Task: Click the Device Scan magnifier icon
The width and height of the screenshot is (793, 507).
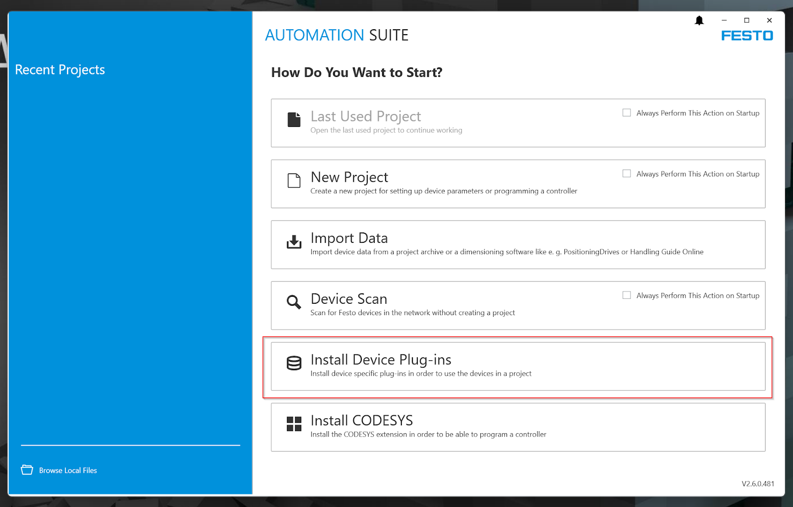Action: click(294, 302)
